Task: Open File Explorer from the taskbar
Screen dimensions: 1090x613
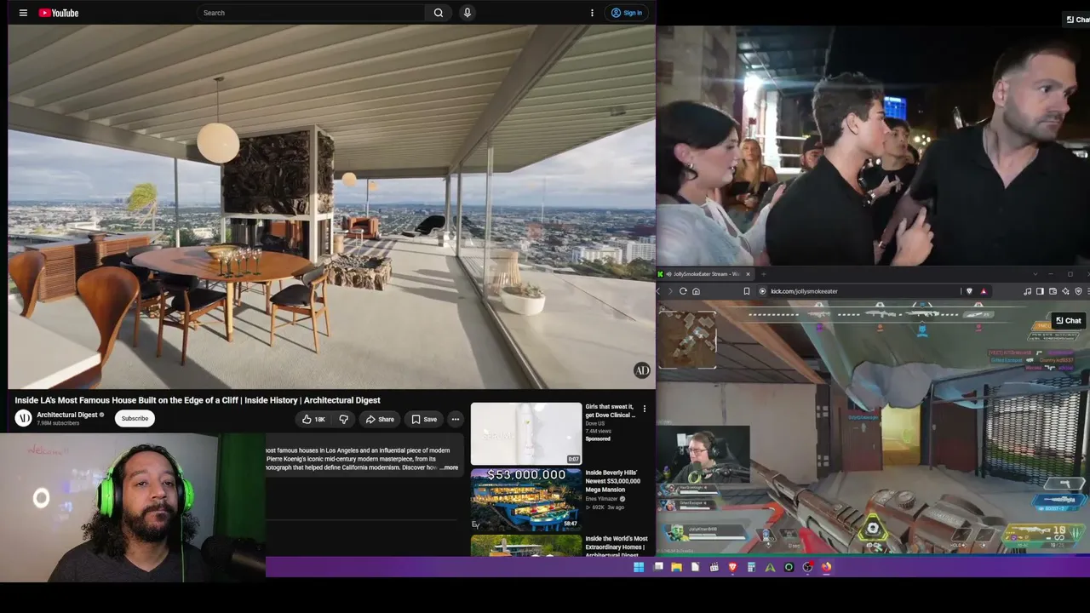Action: 677,567
